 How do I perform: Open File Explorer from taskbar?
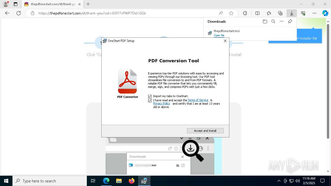point(119,181)
